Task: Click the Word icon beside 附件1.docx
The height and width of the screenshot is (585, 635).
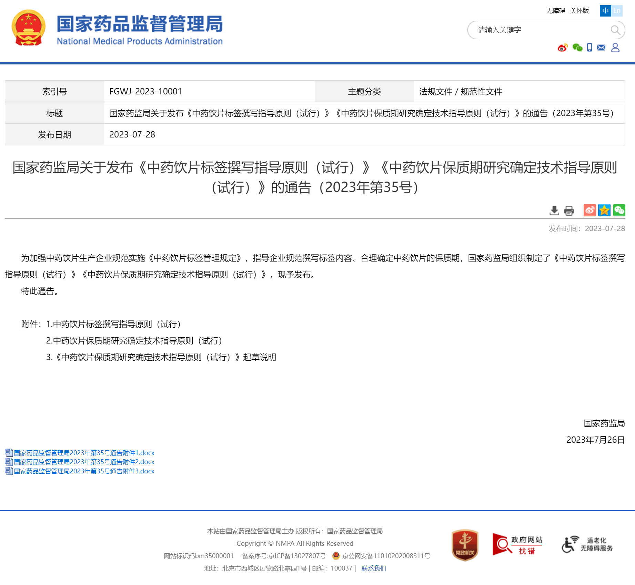Action: [9, 453]
